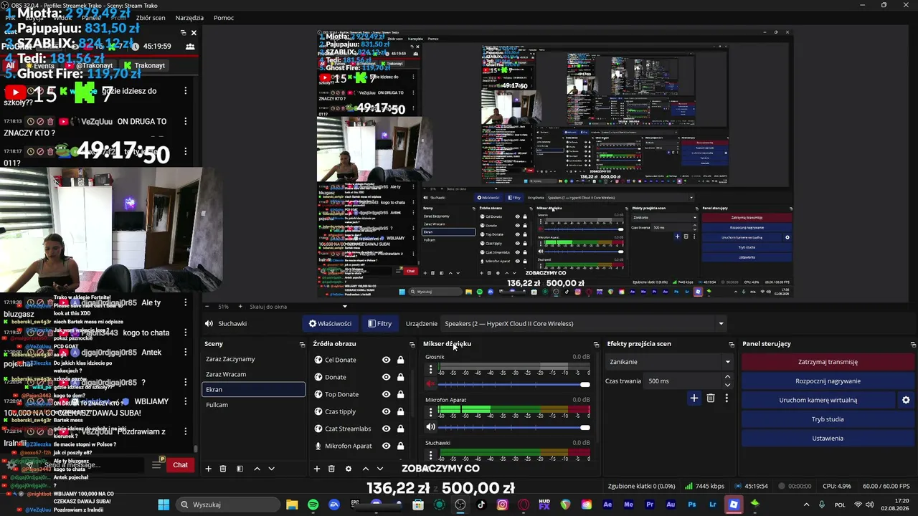Click Zatrzymaj transmisję to stop streaming
918x516 pixels.
click(x=828, y=362)
